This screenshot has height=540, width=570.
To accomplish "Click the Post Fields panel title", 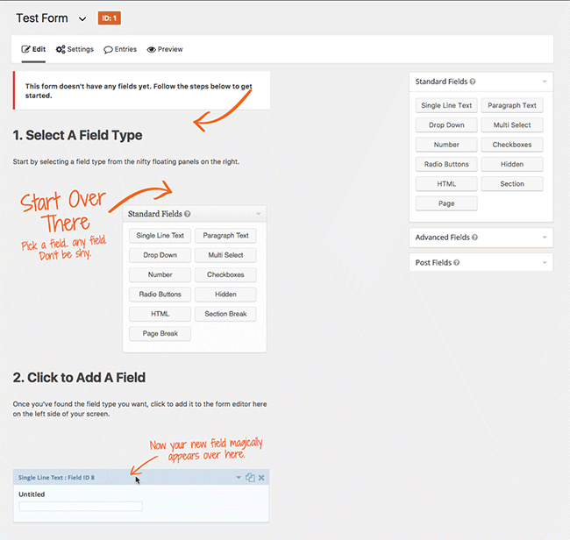I will pyautogui.click(x=433, y=263).
